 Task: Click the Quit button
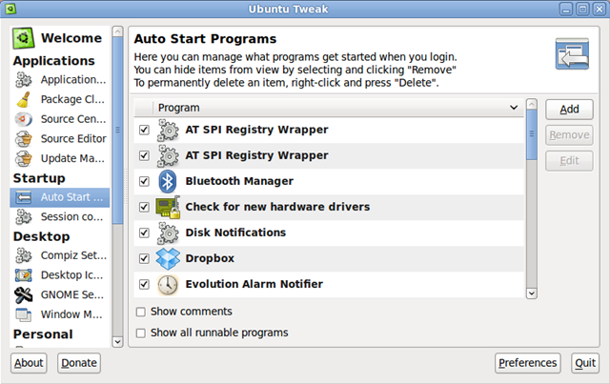coord(584,363)
